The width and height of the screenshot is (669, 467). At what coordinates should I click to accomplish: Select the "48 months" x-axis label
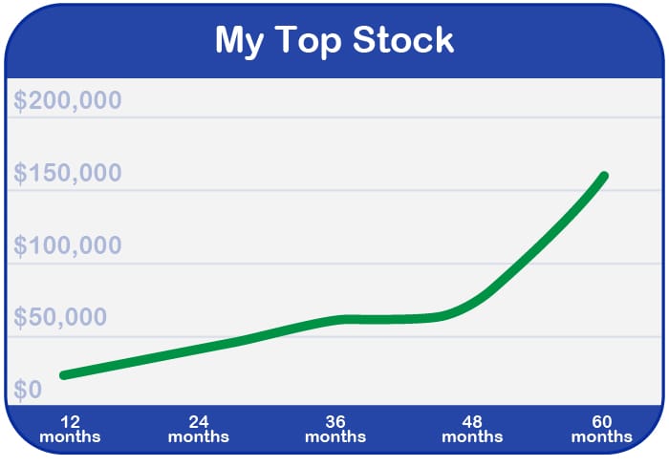click(x=472, y=429)
